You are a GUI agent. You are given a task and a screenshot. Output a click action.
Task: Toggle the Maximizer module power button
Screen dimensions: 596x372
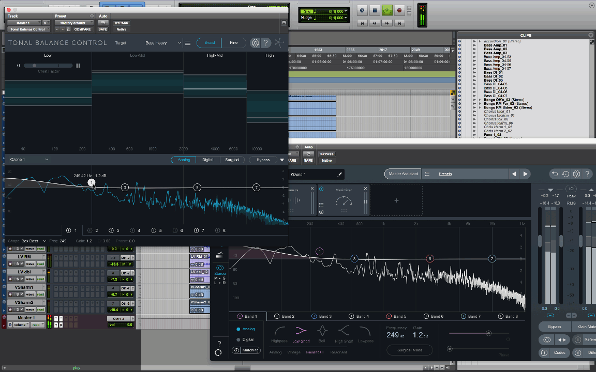click(321, 189)
